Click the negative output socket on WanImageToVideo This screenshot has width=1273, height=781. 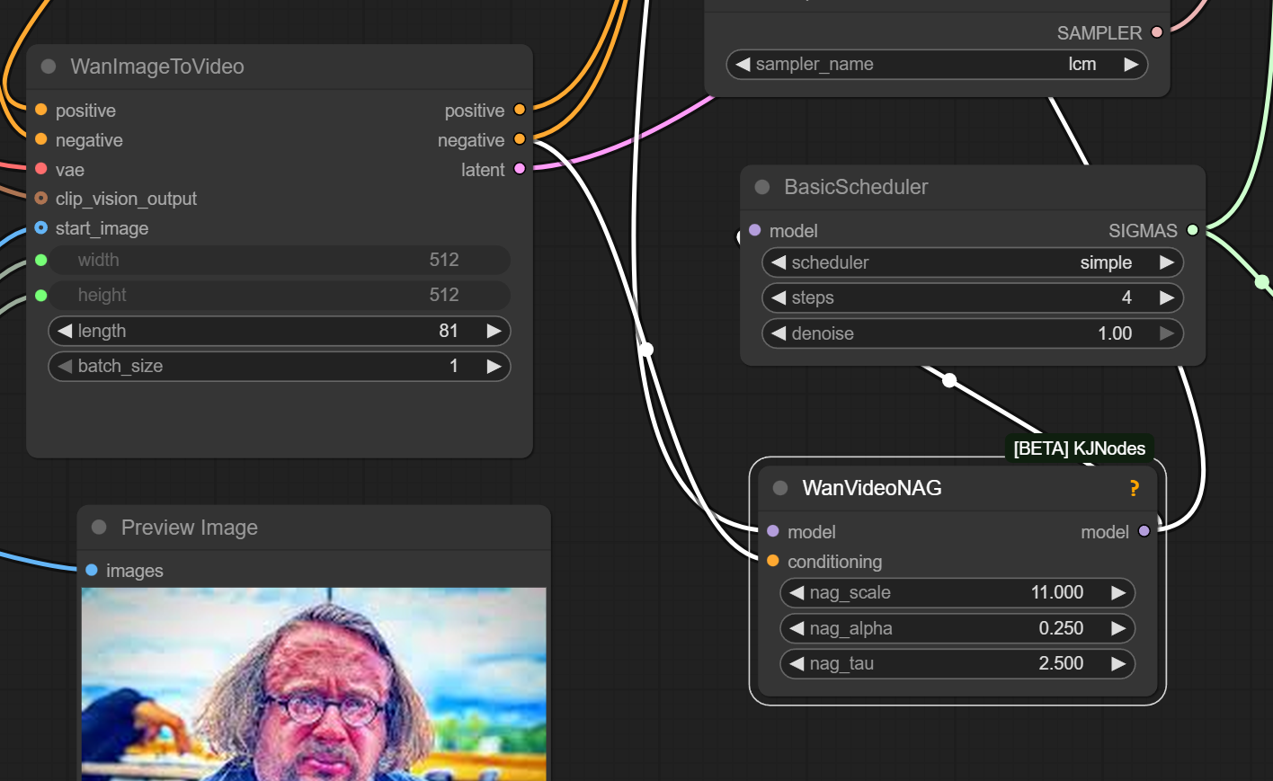[520, 139]
